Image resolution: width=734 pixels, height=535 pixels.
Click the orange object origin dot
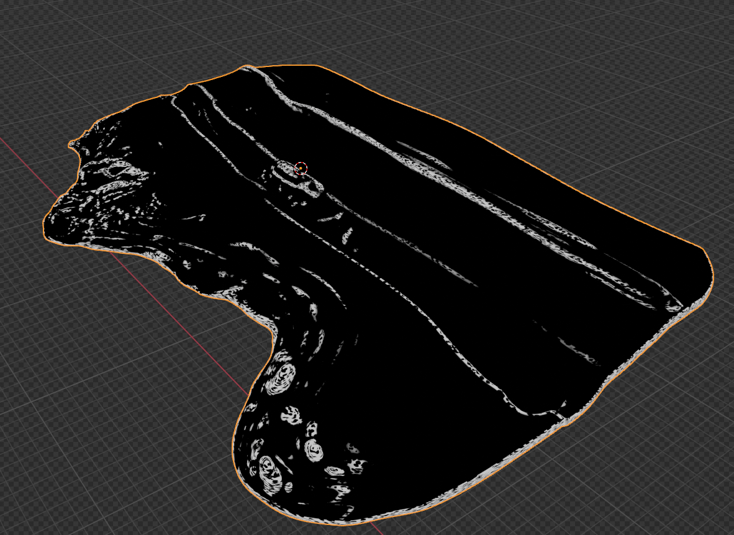coord(301,168)
